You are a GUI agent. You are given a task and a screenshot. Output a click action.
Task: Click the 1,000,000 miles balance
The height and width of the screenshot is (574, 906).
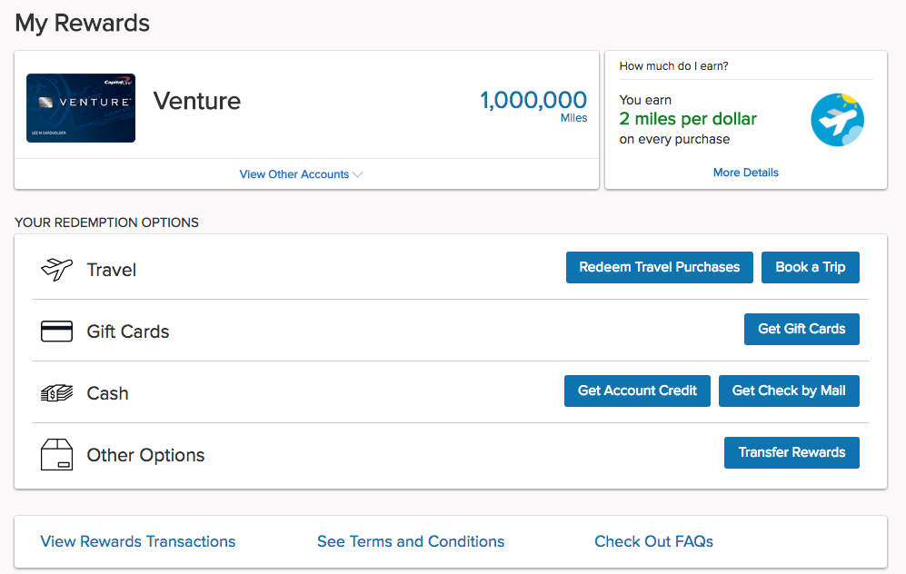[x=533, y=100]
